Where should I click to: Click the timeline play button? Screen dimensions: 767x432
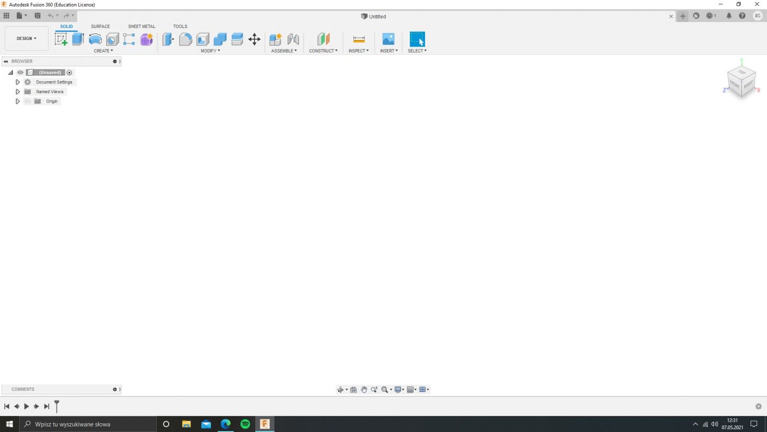point(26,406)
